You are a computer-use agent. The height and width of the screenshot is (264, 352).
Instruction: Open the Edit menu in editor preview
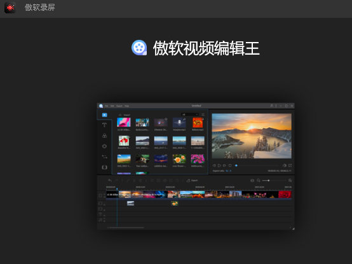pos(112,106)
